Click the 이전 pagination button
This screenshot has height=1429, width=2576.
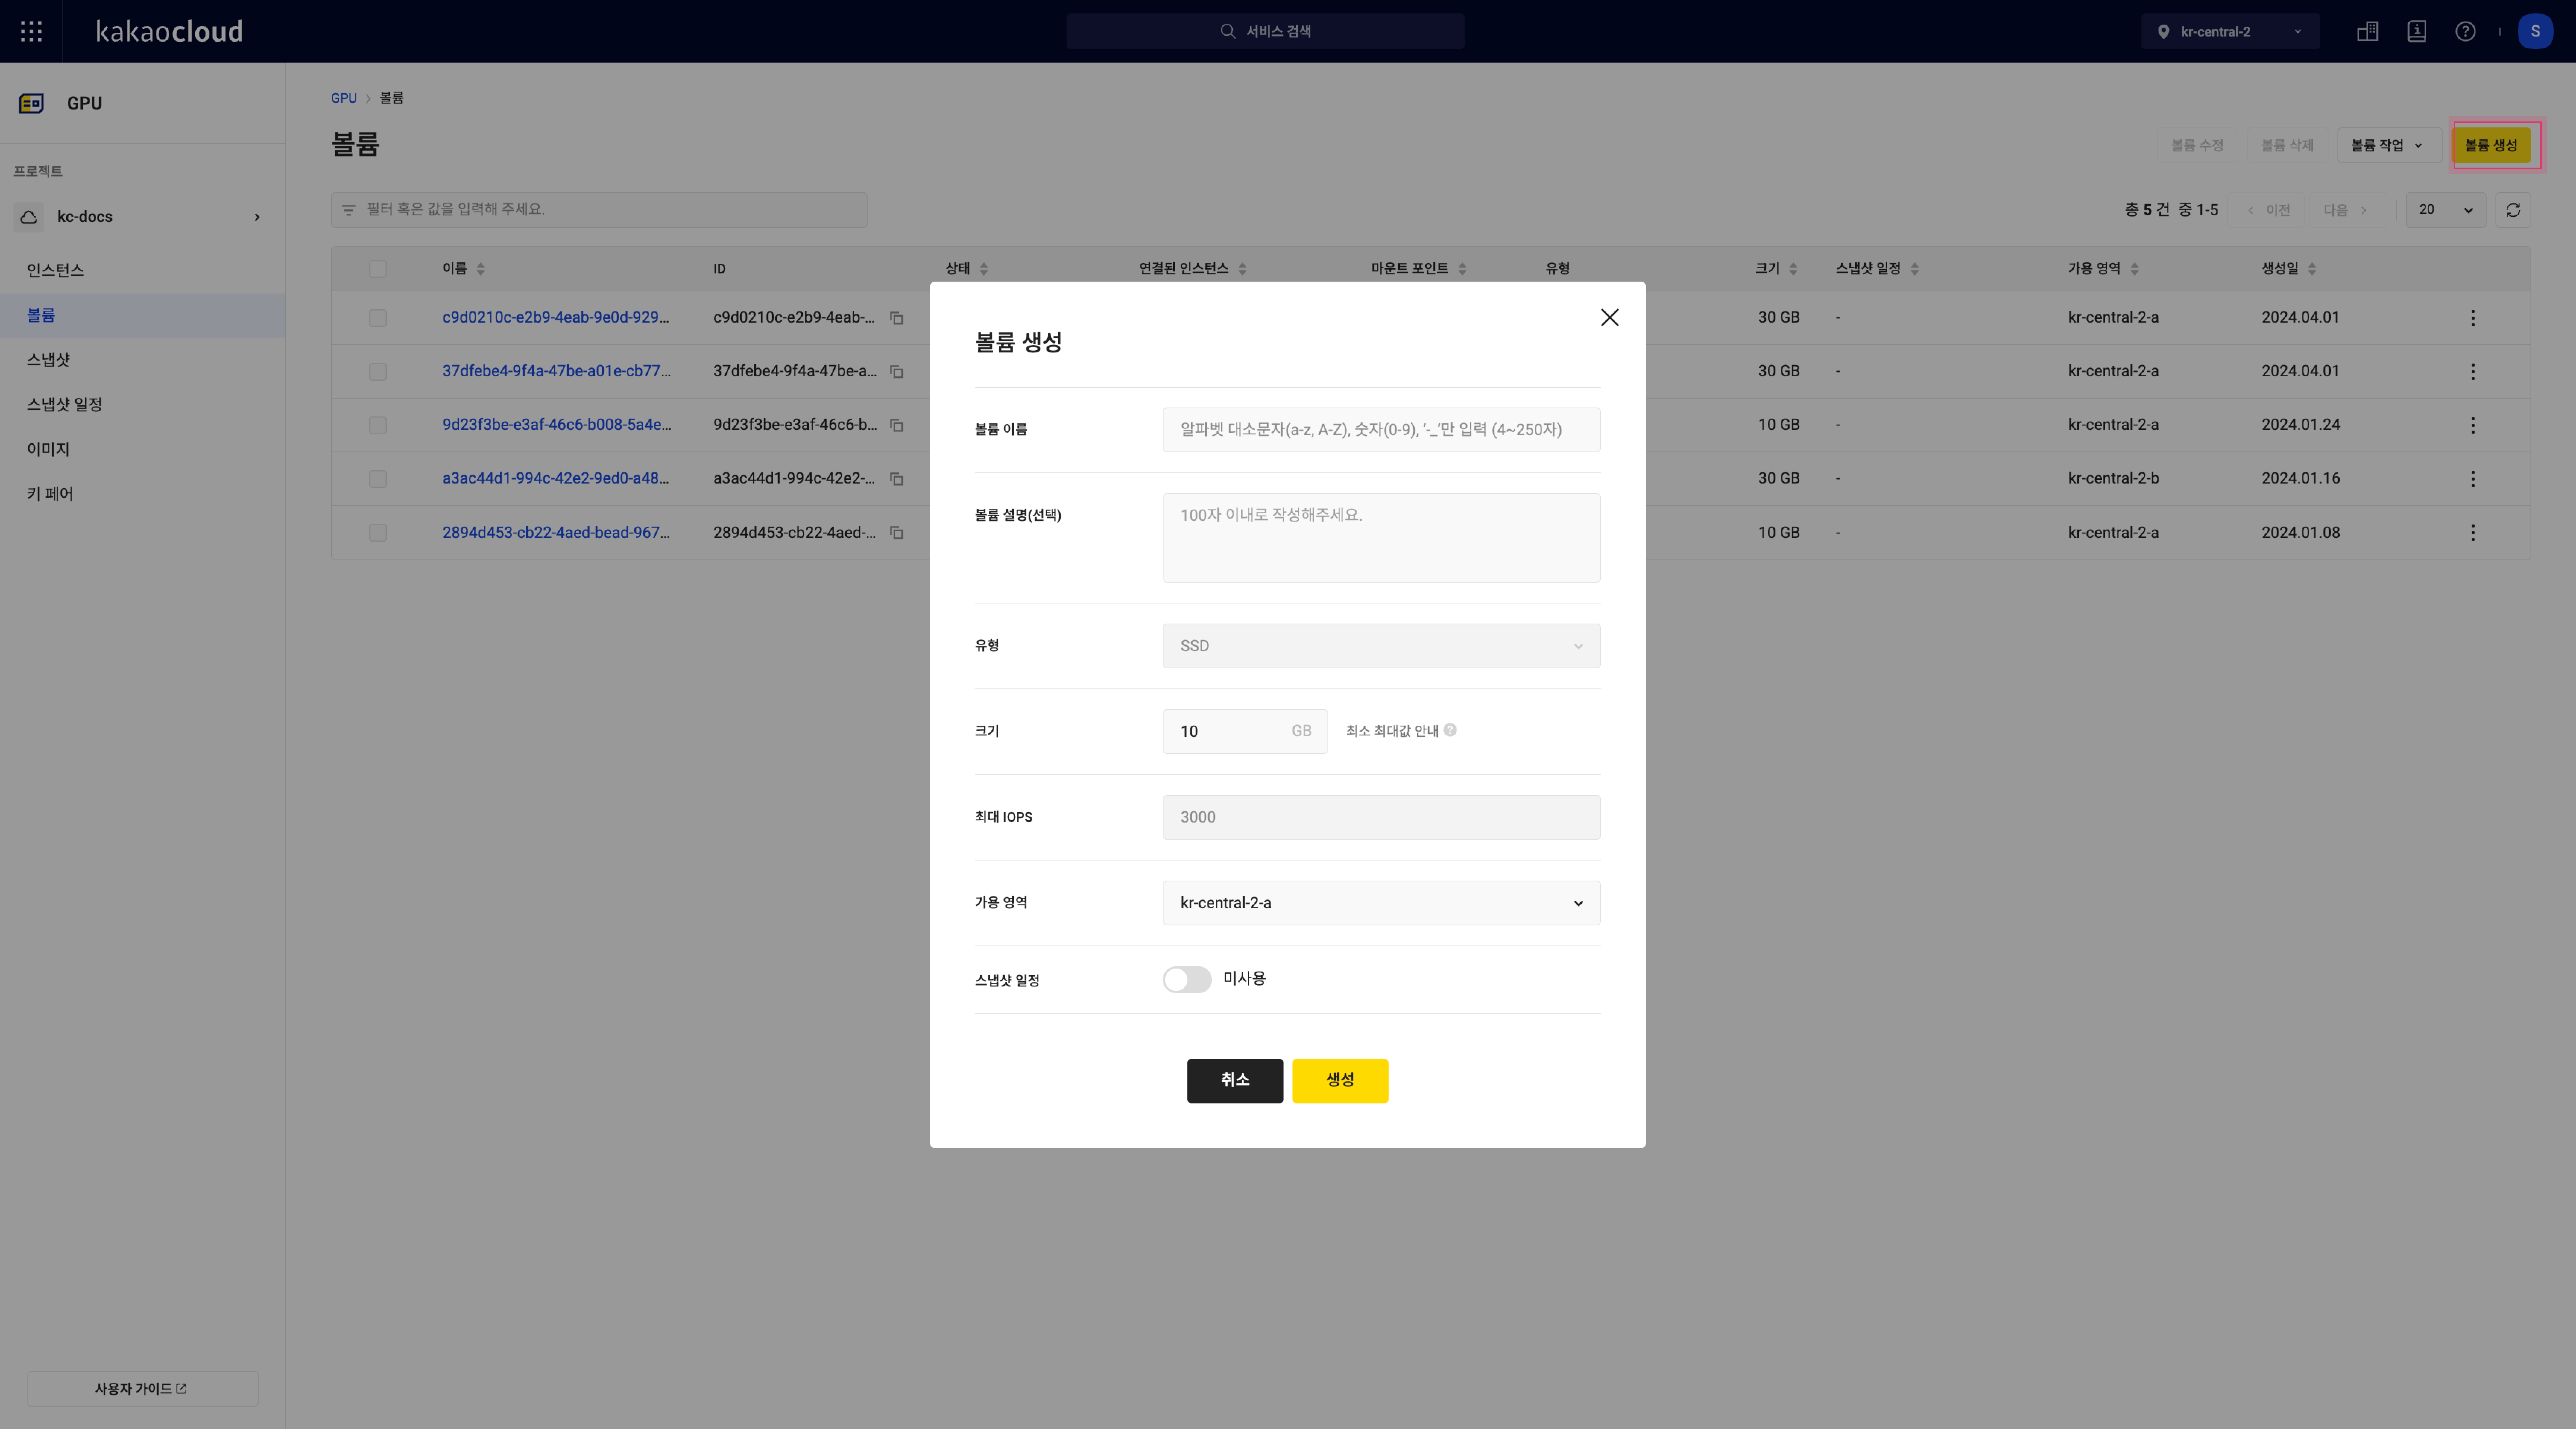[x=2269, y=210]
